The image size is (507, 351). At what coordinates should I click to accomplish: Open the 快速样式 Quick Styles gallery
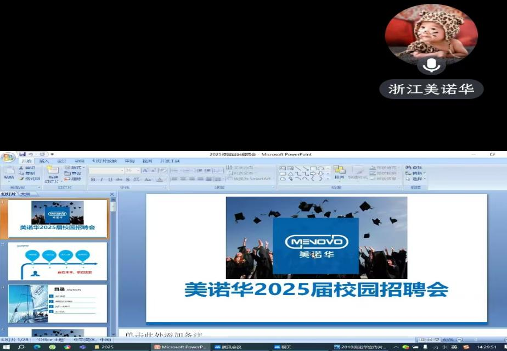(358, 173)
